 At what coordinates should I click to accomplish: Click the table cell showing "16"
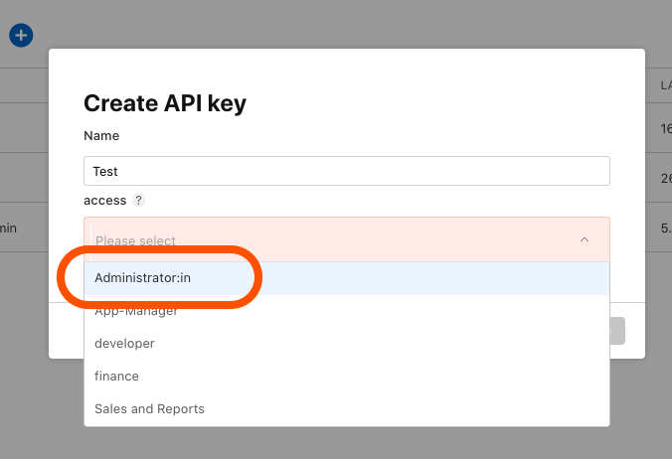[664, 128]
